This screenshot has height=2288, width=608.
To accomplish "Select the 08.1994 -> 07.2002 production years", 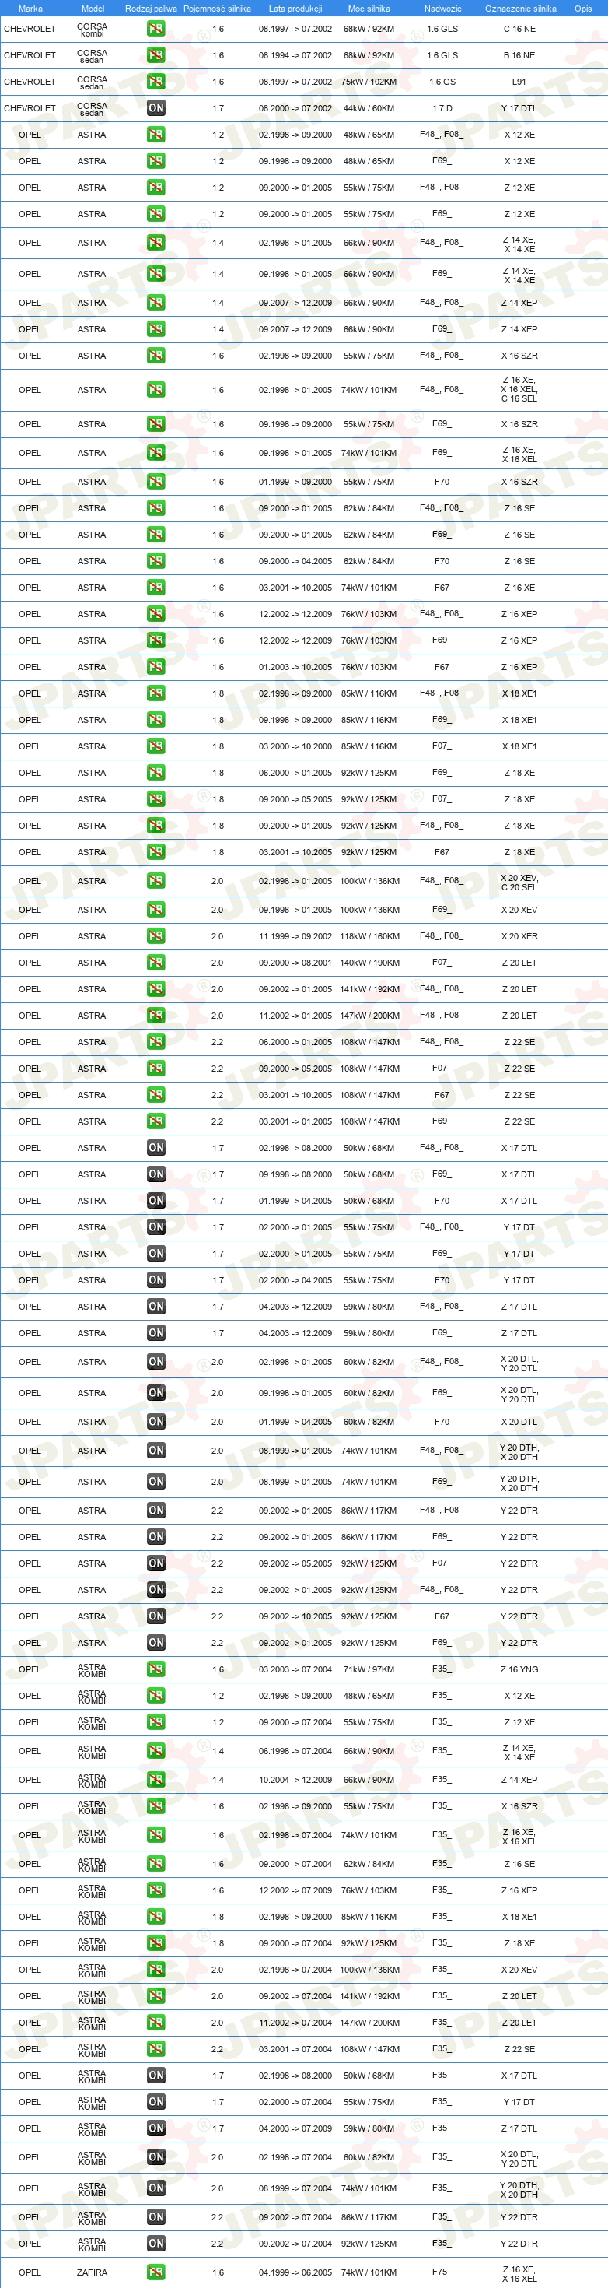I will coord(295,55).
